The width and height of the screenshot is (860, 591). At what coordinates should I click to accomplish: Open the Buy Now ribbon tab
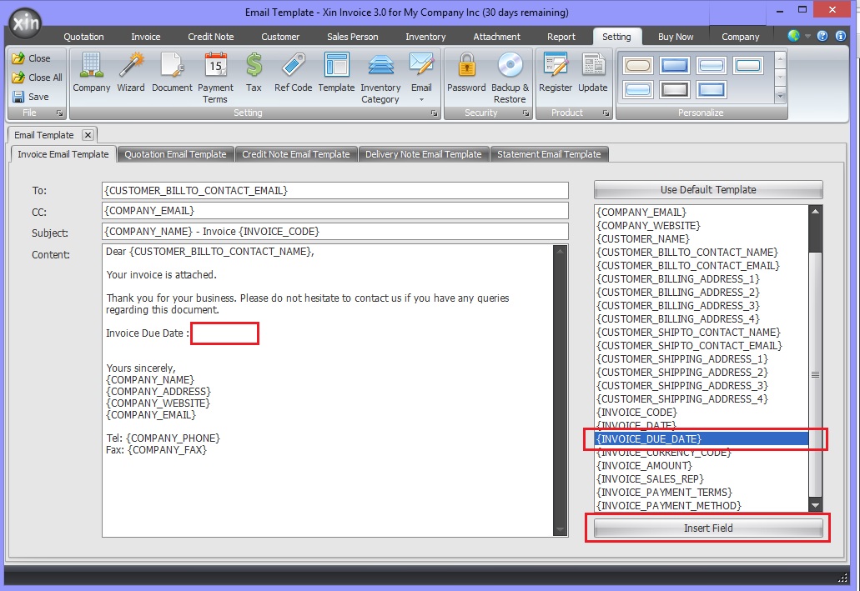676,37
